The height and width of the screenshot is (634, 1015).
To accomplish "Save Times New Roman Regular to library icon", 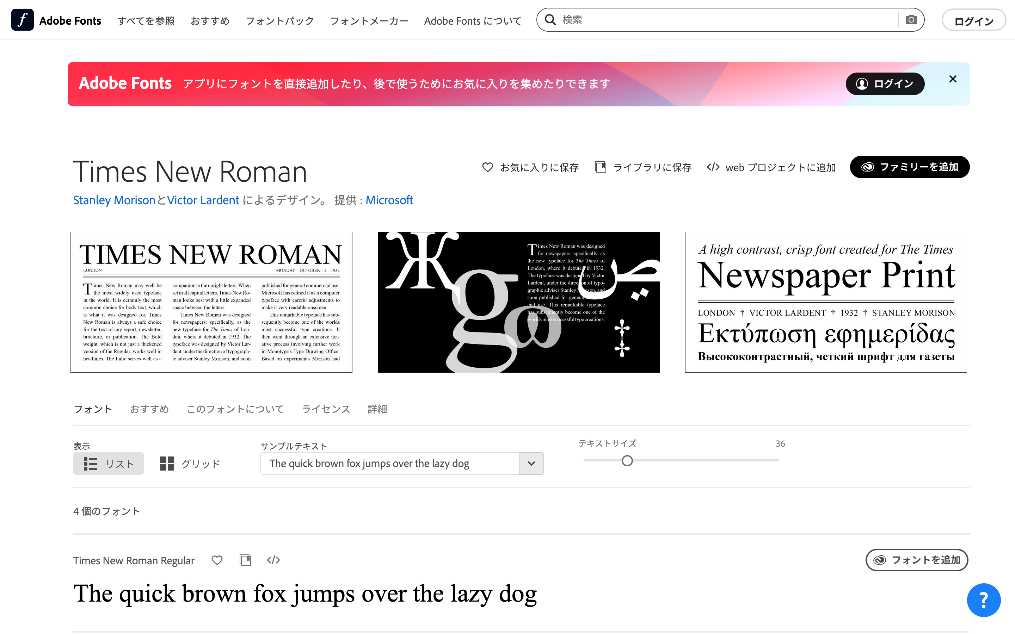I will (245, 560).
